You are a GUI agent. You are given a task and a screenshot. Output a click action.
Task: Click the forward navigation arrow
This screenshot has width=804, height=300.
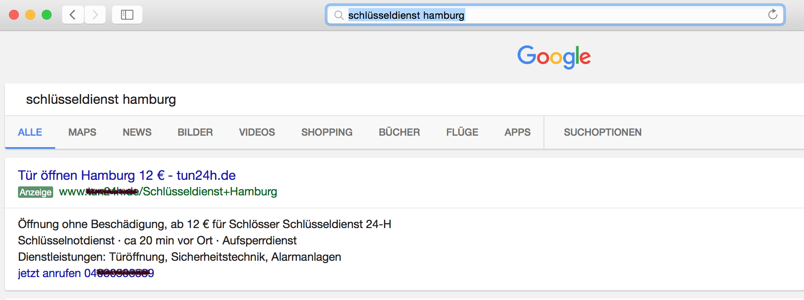click(95, 14)
